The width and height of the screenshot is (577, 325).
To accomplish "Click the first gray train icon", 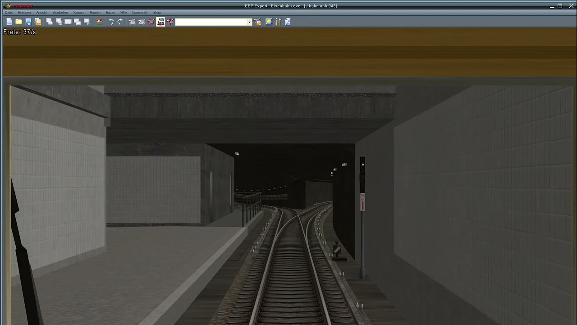I will click(x=132, y=22).
